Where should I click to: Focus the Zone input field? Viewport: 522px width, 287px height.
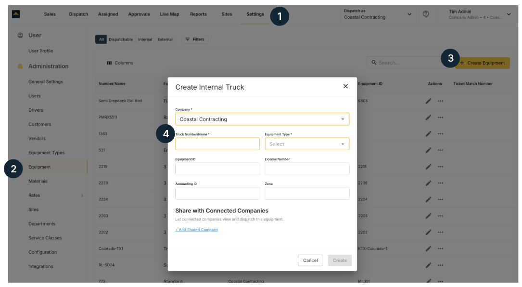coord(307,193)
